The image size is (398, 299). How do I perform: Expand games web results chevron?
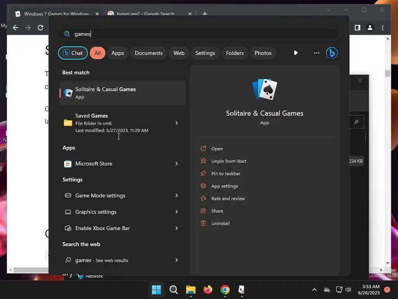coord(177,260)
